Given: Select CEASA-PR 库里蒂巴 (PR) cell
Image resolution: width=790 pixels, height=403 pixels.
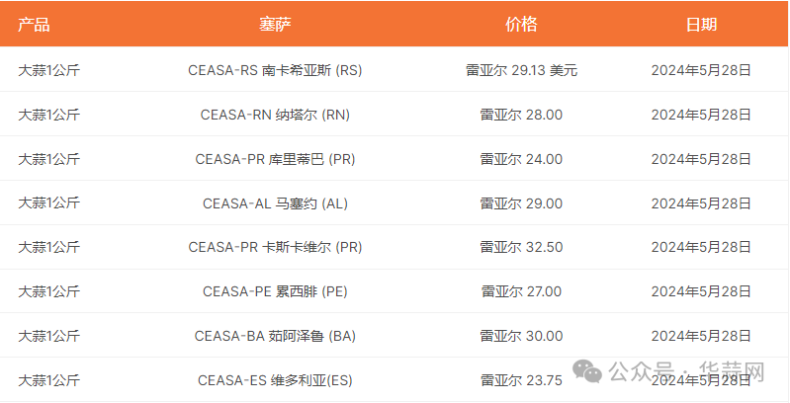Looking at the screenshot, I should 275,159.
